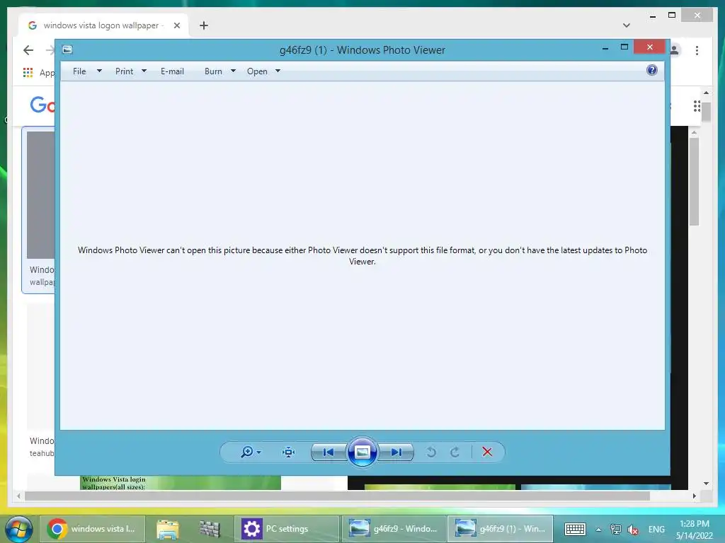725x543 pixels.
Task: Click the Open menu in Photo Viewer
Action: (257, 71)
